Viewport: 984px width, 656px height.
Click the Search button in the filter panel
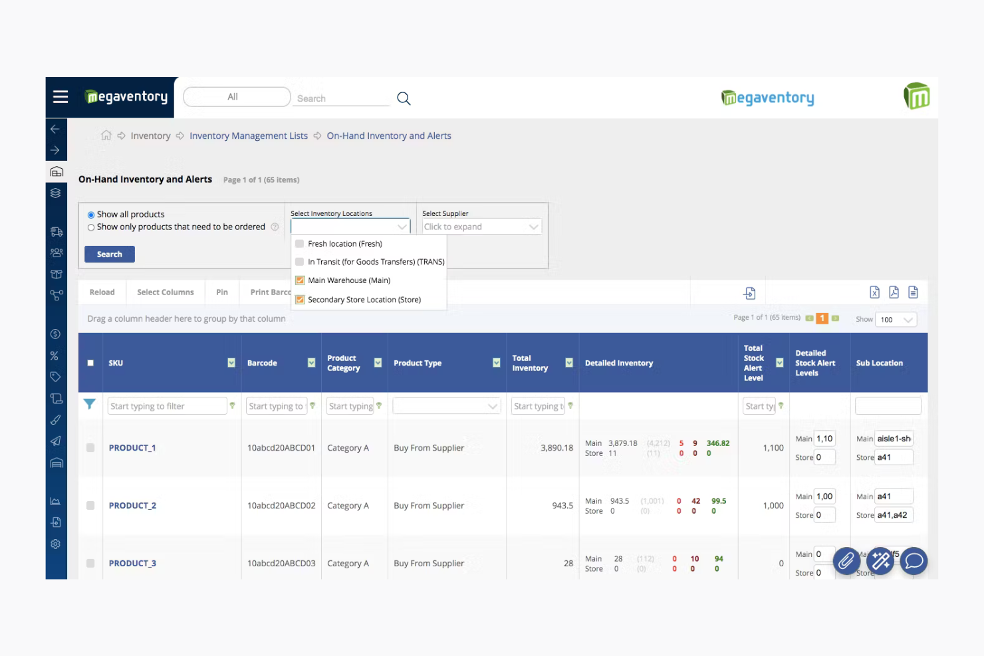(x=109, y=254)
